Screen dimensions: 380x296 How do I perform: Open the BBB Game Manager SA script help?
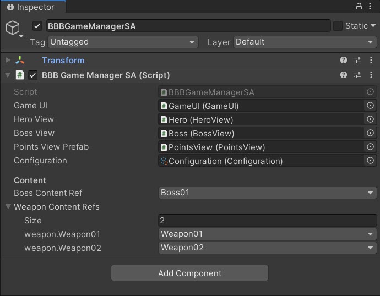344,75
